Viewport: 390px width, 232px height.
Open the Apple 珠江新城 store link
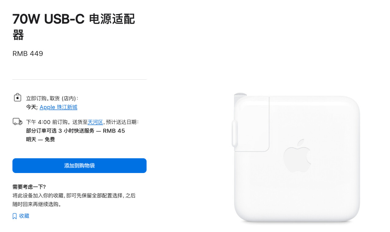pyautogui.click(x=58, y=107)
